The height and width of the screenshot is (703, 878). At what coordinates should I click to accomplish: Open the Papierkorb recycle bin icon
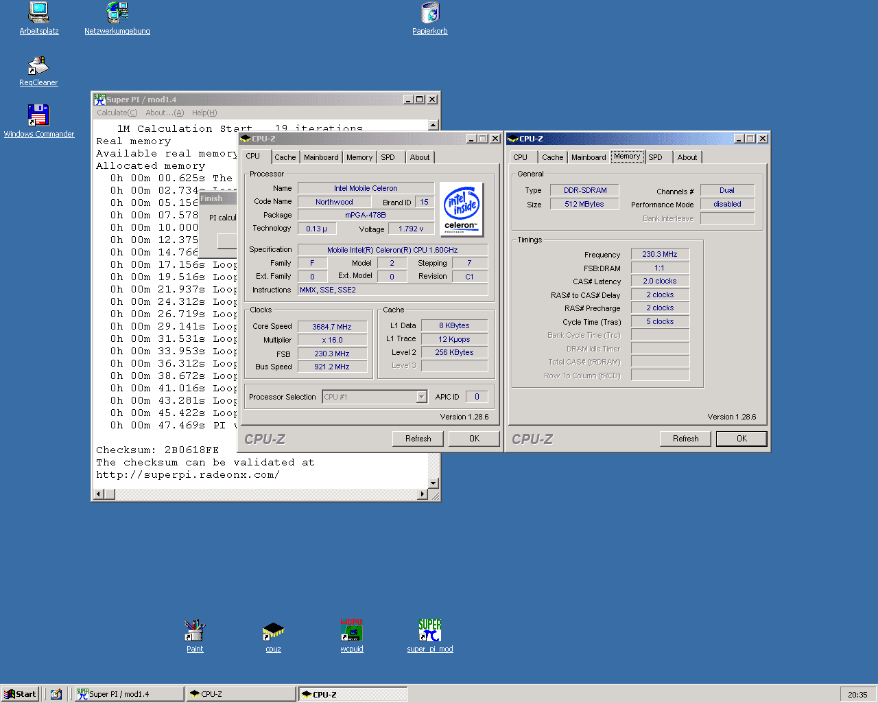point(430,12)
